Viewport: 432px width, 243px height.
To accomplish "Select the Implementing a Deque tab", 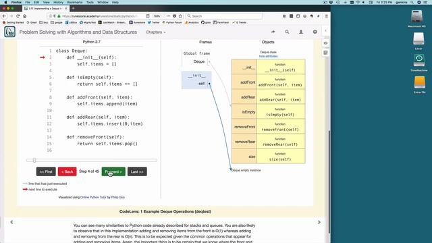I will [45, 9].
